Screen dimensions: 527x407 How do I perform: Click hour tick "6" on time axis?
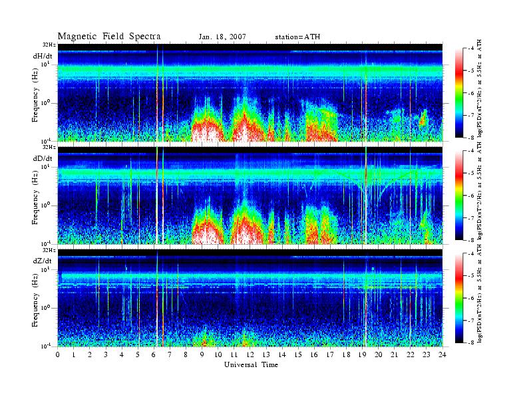[154, 354]
